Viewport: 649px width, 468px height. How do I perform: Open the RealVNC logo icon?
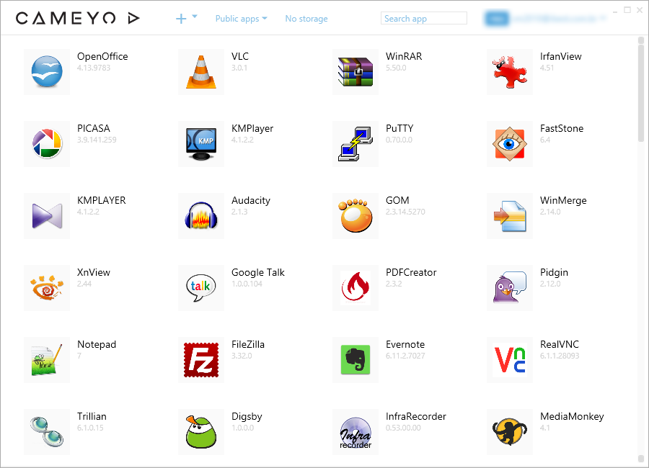coord(510,360)
